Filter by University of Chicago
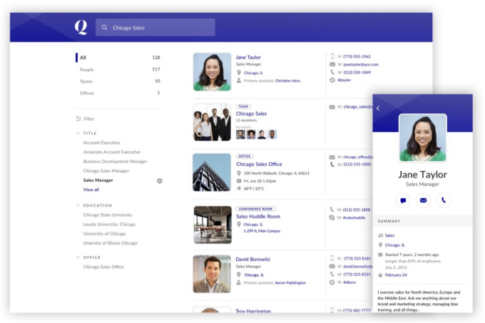Screen dimensions: 485x323 tap(106, 233)
